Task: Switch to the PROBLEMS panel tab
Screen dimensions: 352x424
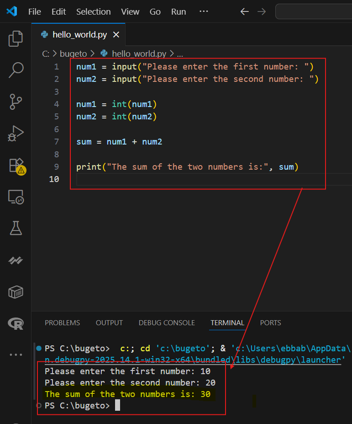Action: (x=62, y=323)
